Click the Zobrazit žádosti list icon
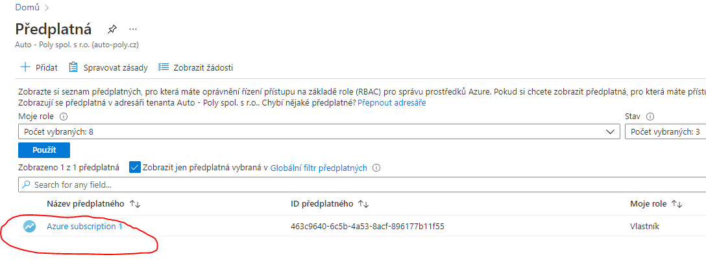Viewport: 706px width, 270px height. (x=164, y=67)
